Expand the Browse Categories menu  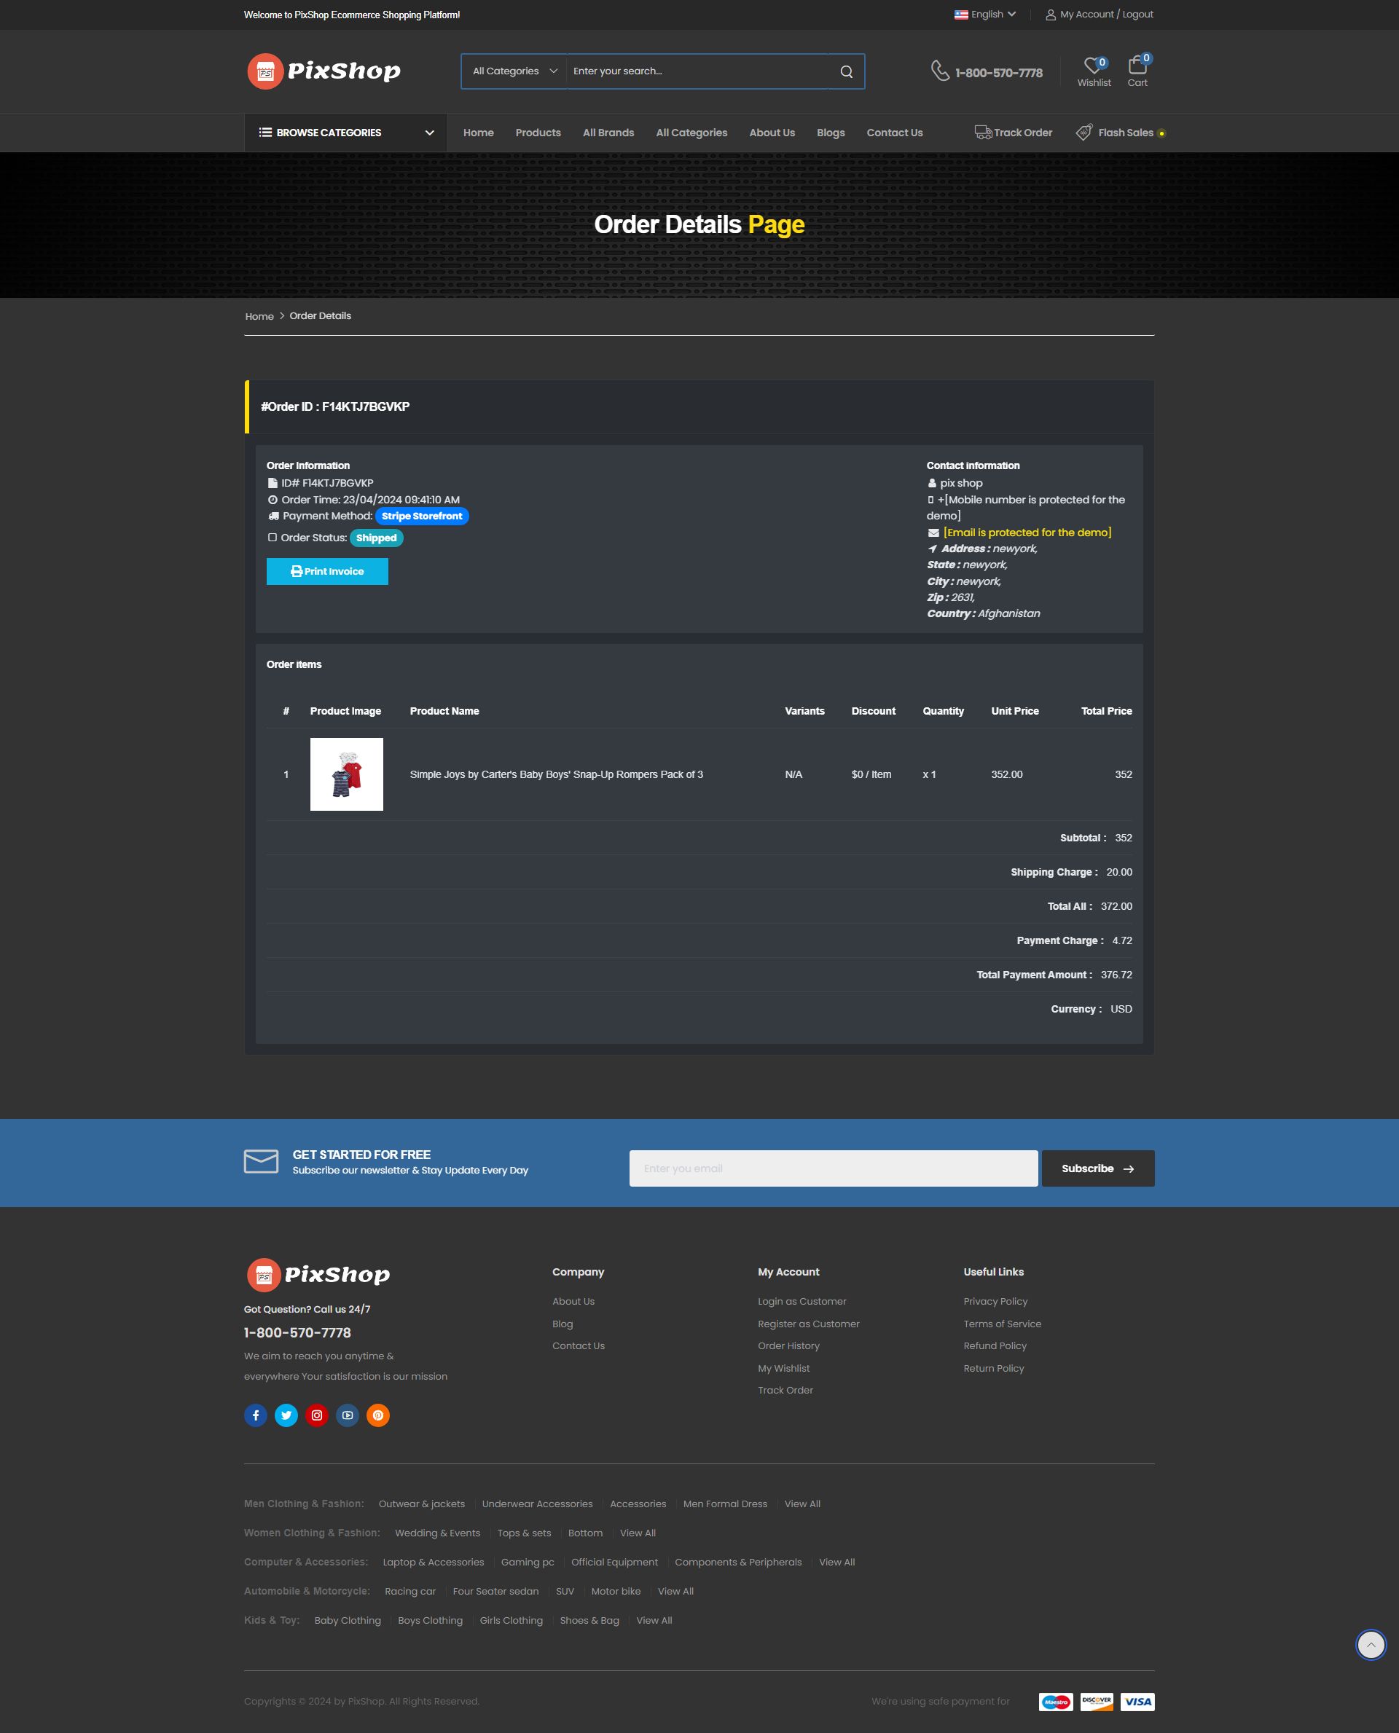345,133
